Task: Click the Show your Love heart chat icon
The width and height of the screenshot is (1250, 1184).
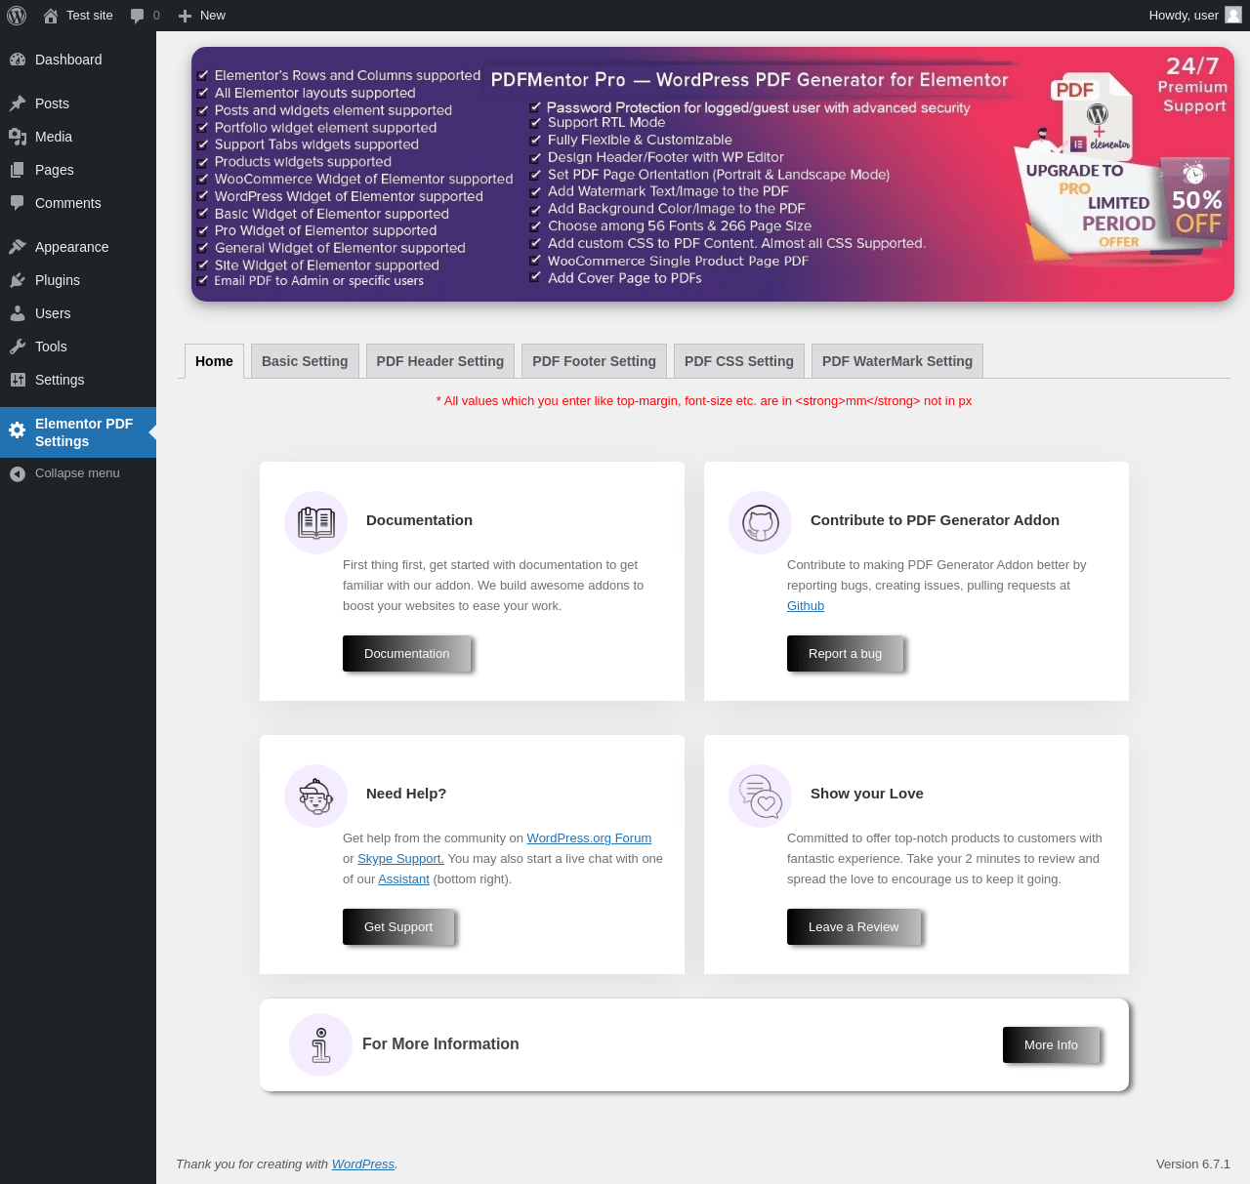Action: 761,796
